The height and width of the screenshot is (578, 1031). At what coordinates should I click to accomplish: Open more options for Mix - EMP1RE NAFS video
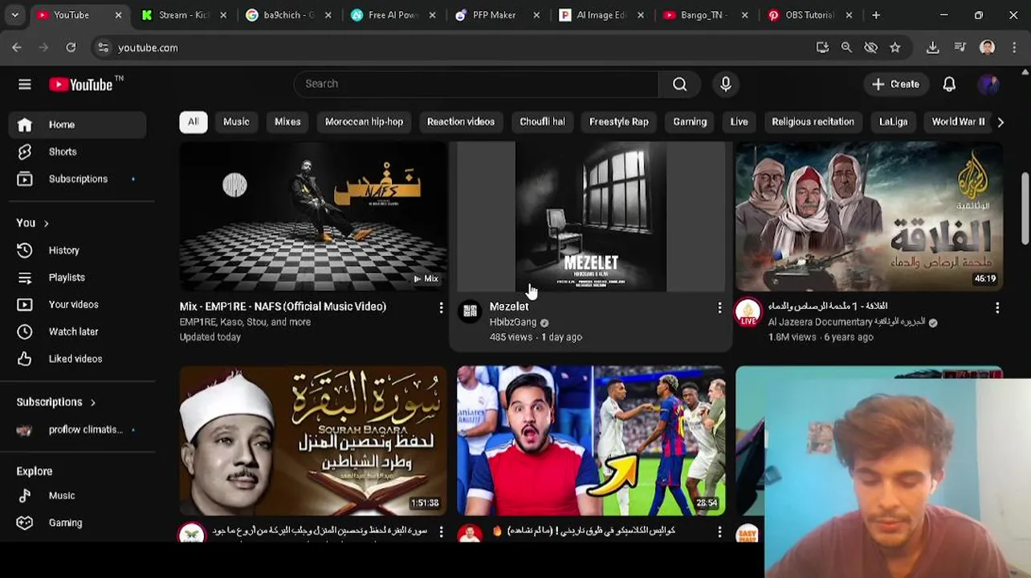click(x=441, y=307)
